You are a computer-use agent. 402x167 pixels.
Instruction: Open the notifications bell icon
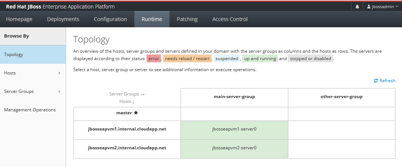click(357, 7)
